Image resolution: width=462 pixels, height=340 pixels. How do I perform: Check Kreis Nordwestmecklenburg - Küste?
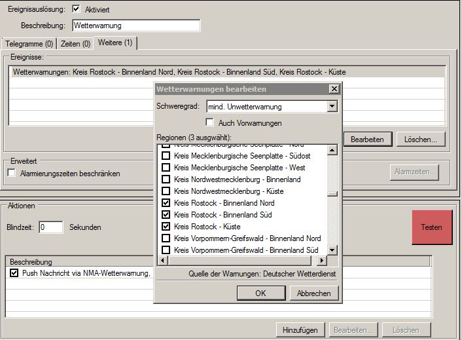click(166, 191)
